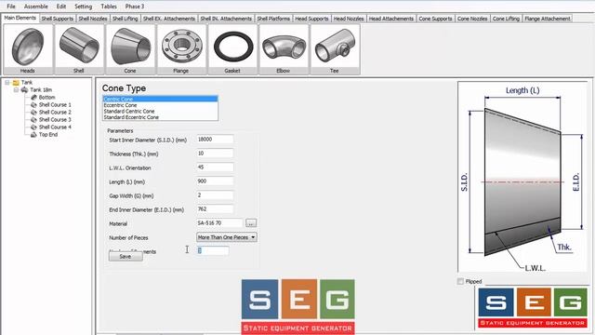Click the Tank folder icon in tree
The height and width of the screenshot is (335, 595).
(16, 83)
